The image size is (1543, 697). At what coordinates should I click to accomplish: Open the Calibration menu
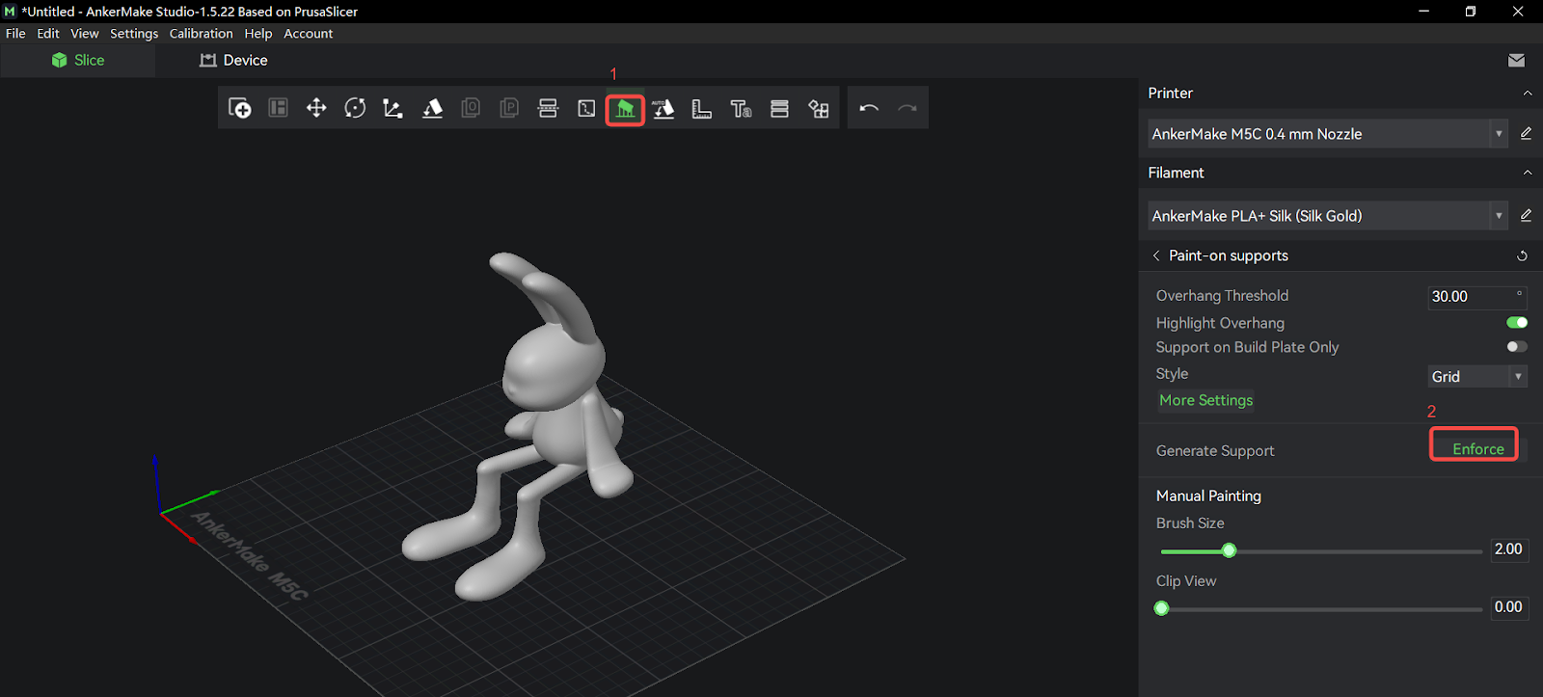tap(201, 34)
